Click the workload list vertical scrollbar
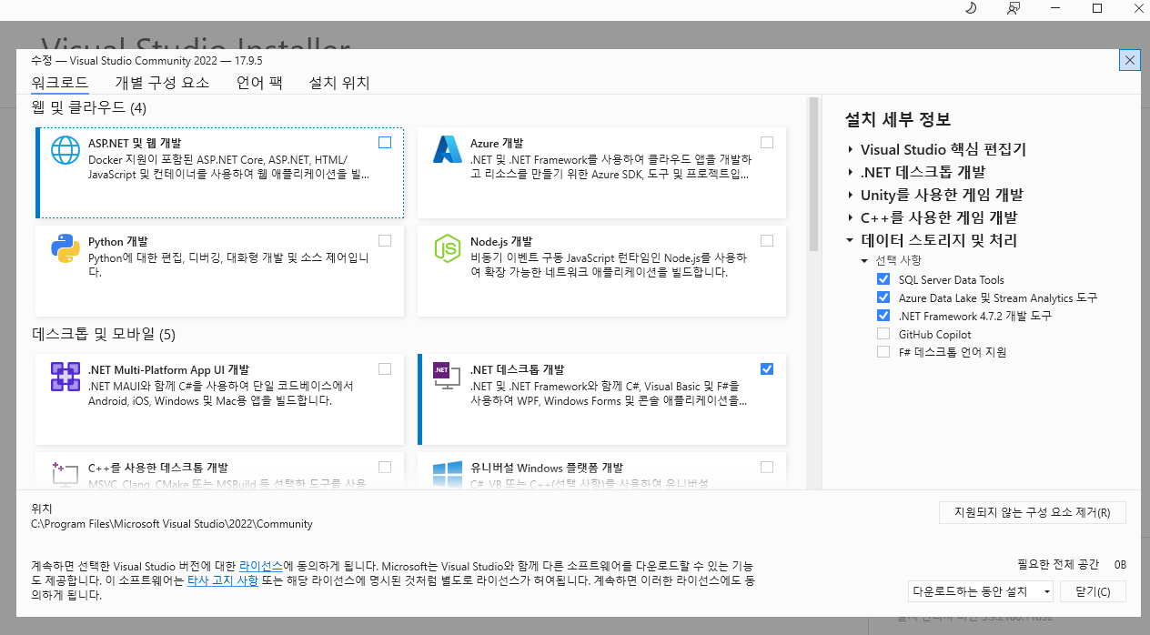 click(814, 175)
